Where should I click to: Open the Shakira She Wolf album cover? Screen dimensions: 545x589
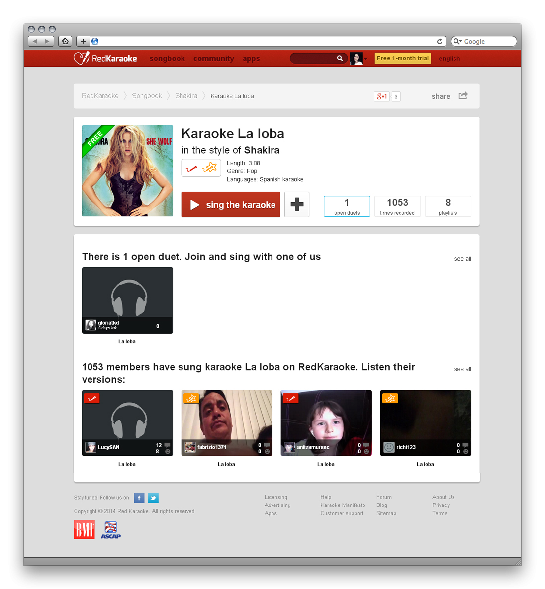(127, 170)
